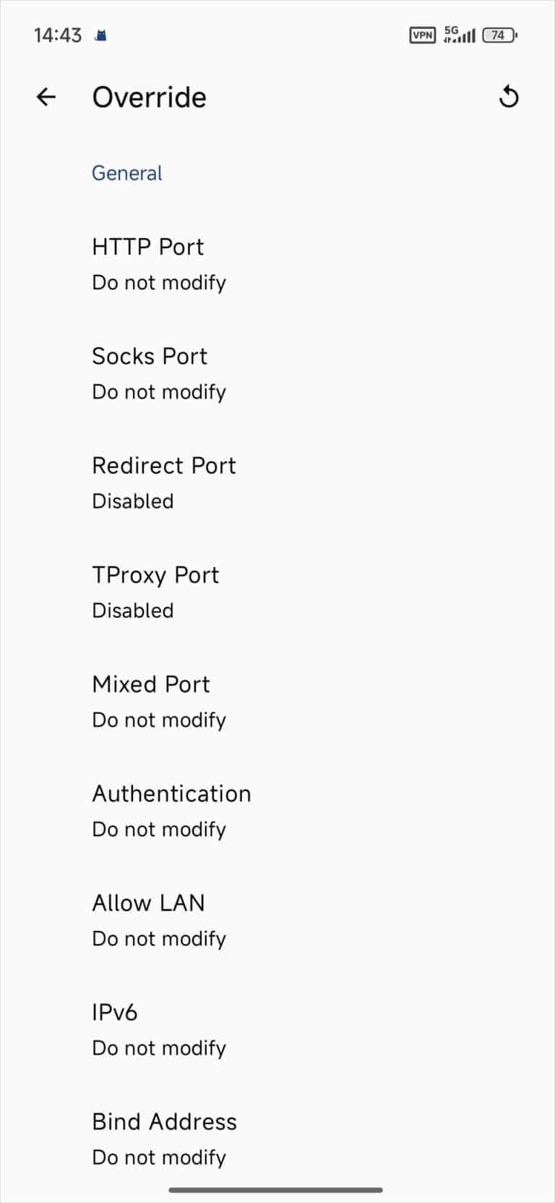Tap the back arrow icon

46,97
